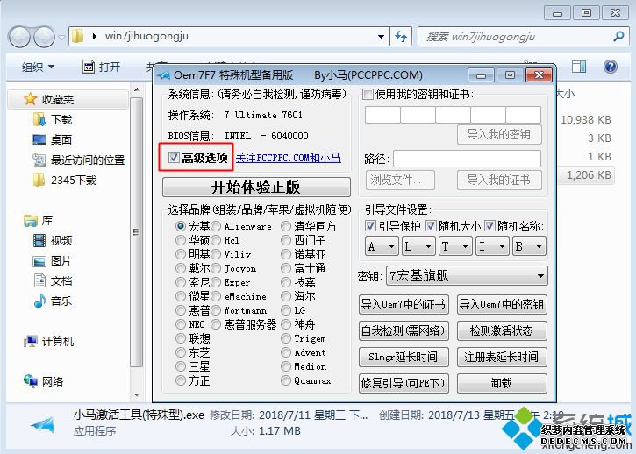636x454 pixels.
Task: Click the Explorer back navigation arrow
Action: pyautogui.click(x=19, y=37)
